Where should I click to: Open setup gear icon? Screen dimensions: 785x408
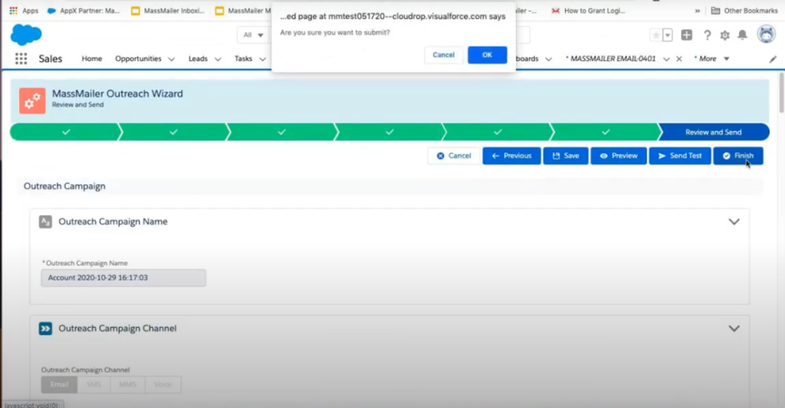click(x=724, y=35)
